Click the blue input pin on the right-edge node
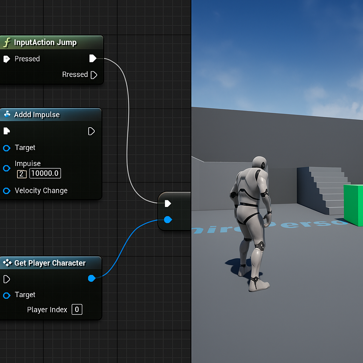Viewport: 363px width, 363px height. 167,220
